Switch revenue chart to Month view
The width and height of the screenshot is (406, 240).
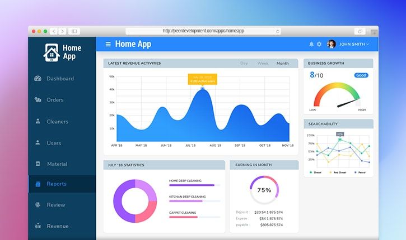[x=282, y=63]
